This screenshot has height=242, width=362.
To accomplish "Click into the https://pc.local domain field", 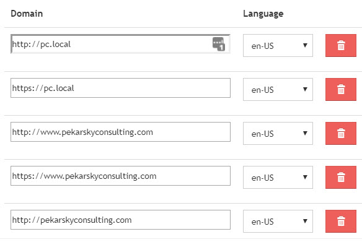I will (x=120, y=88).
